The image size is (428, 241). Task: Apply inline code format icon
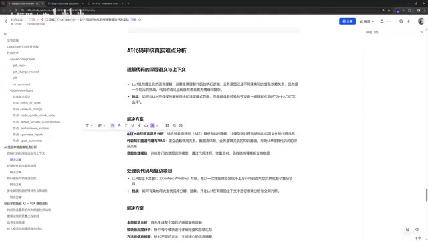point(146,125)
